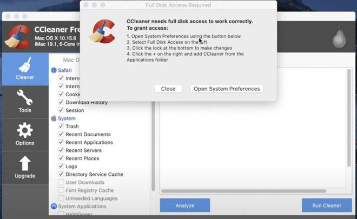The height and width of the screenshot is (219, 357).
Task: Click the Apple System category icon
Action: pyautogui.click(x=54, y=118)
